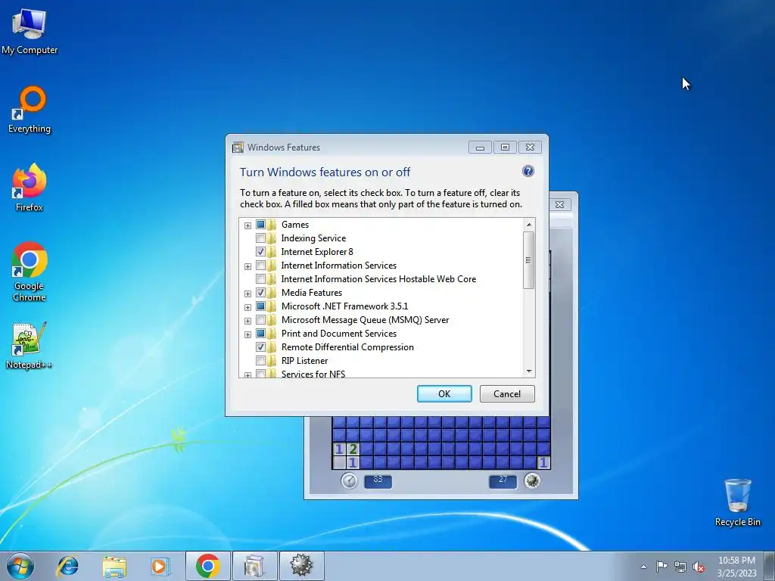Open the Windows Start menu orb
This screenshot has height=581, width=775.
point(20,566)
